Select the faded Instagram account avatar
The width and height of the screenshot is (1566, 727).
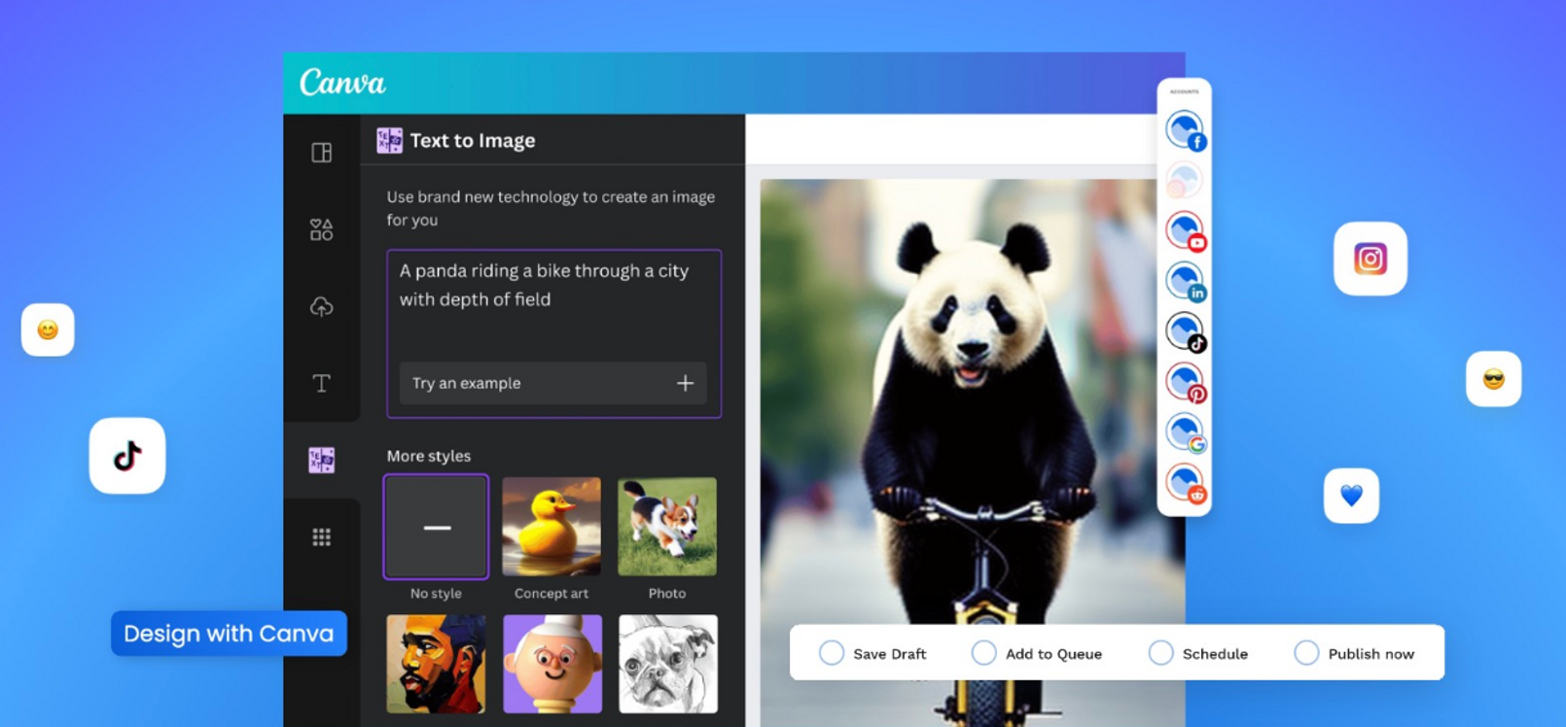(x=1184, y=181)
